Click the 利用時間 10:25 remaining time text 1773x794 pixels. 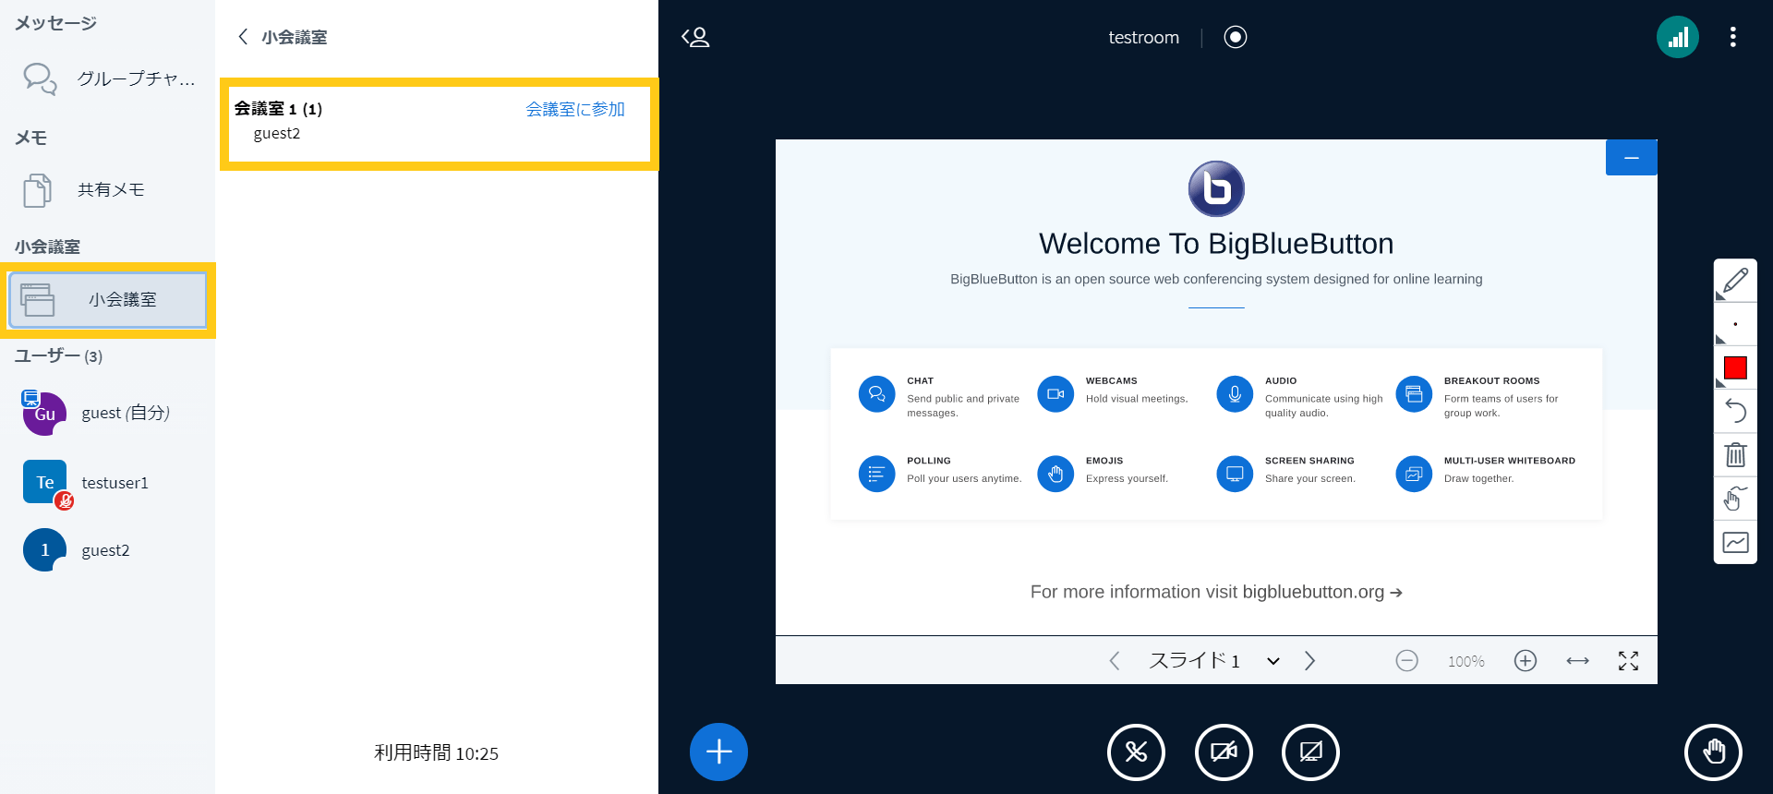click(436, 753)
